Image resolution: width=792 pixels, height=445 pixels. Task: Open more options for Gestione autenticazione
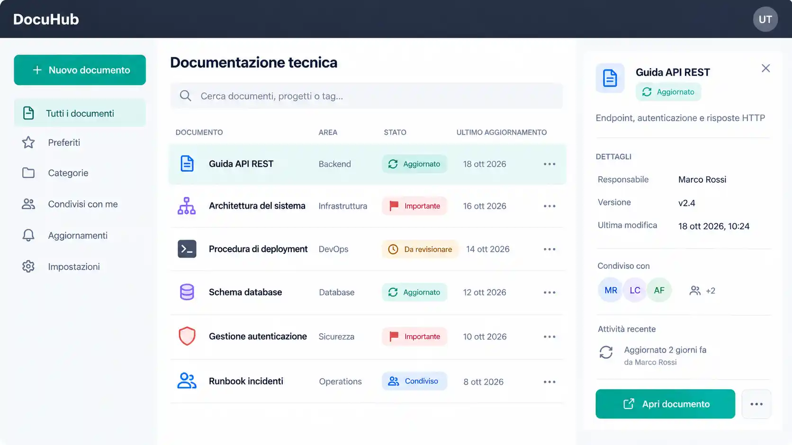[549, 337]
